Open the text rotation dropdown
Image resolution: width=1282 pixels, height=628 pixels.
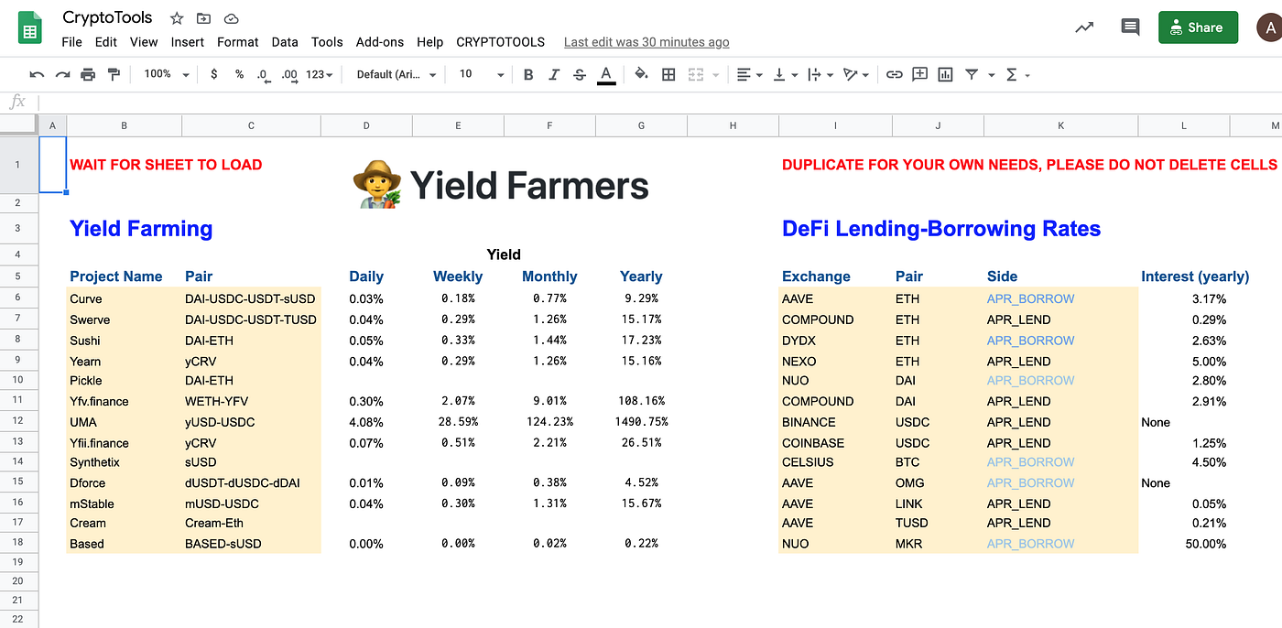tap(855, 74)
